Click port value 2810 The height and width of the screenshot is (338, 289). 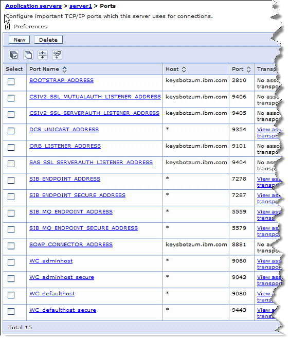239,80
